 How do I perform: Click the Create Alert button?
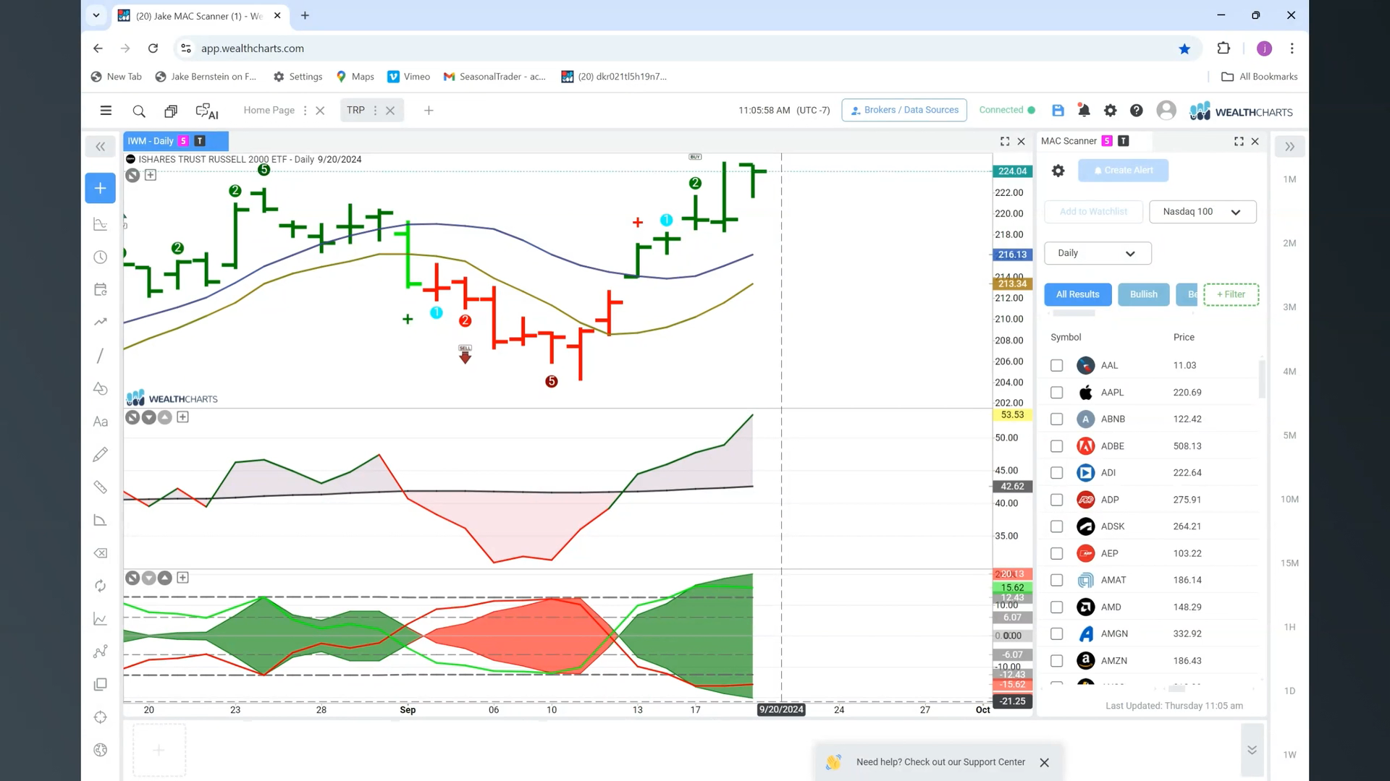point(1123,171)
